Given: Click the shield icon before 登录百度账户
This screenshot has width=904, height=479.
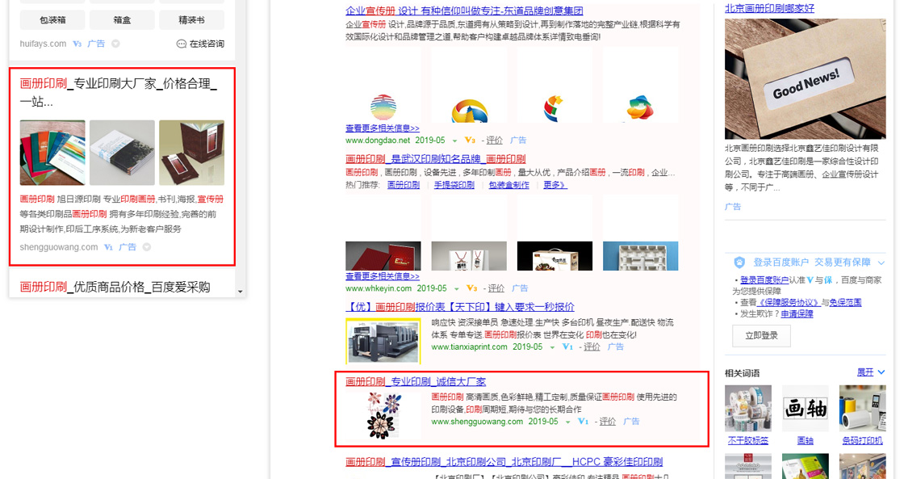Looking at the screenshot, I should pyautogui.click(x=739, y=263).
